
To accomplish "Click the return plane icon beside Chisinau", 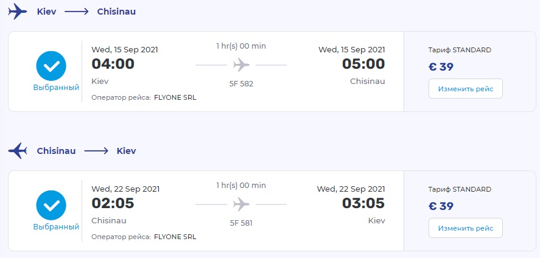I will (x=18, y=151).
